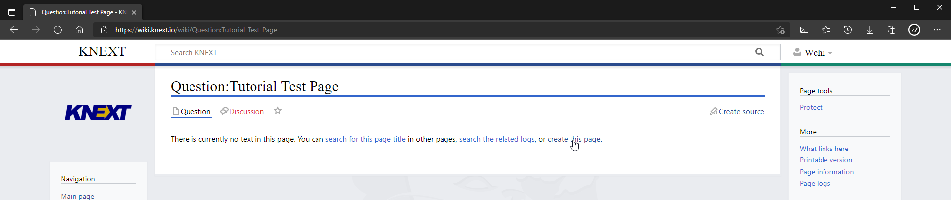951x200 pixels.
Task: Open What links here
Action: click(x=824, y=149)
